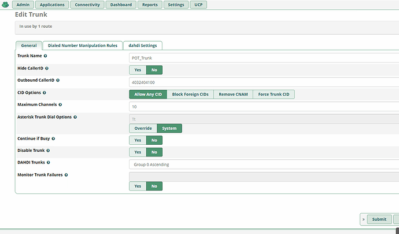Open help icon next to Monitor Trunk Failures
The image size is (399, 234).
(66, 175)
